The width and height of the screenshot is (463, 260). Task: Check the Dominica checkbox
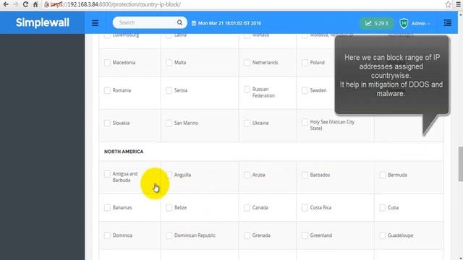[x=107, y=235]
